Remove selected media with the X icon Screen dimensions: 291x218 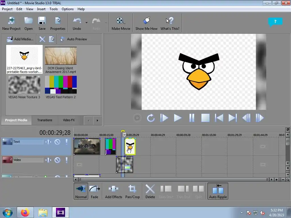tap(42, 39)
